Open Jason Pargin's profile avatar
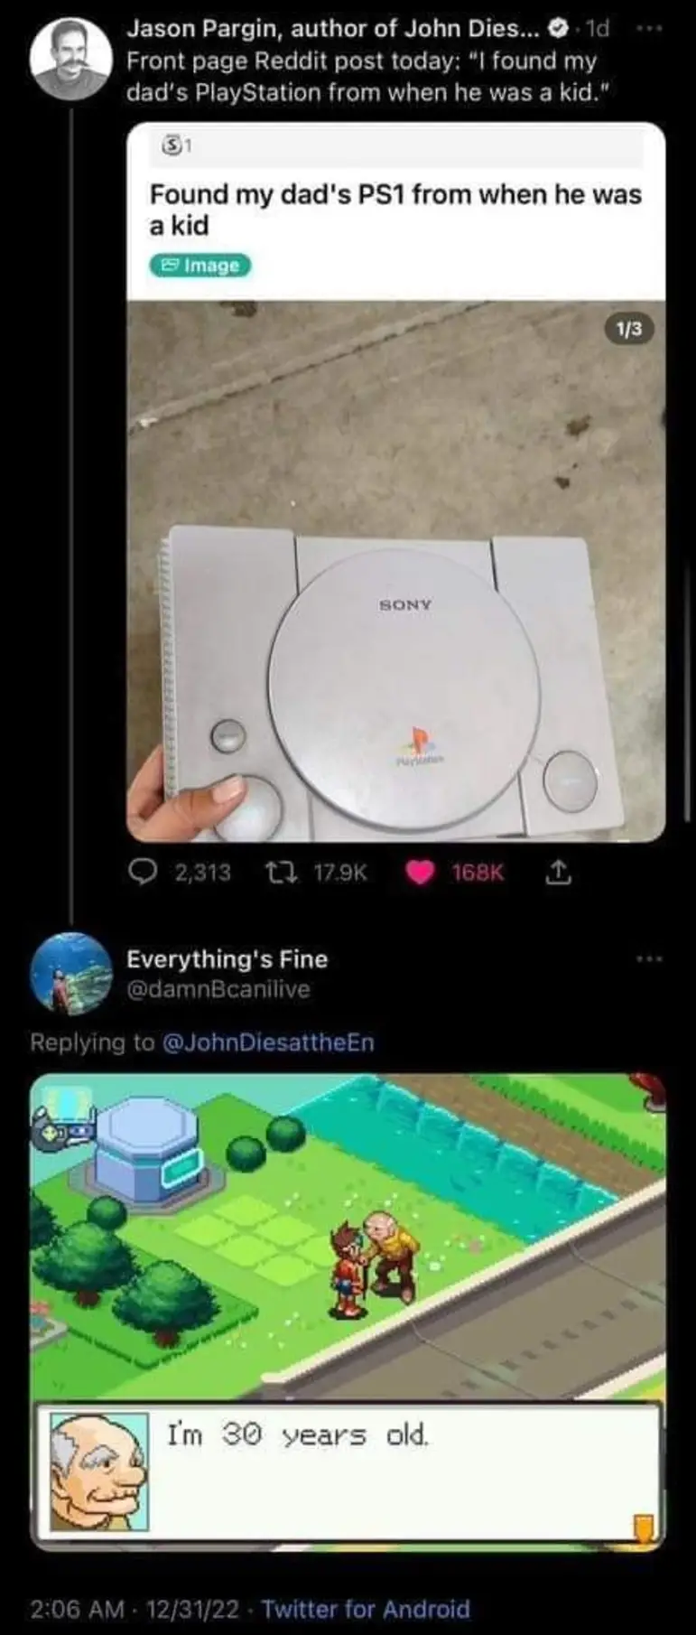 point(70,61)
